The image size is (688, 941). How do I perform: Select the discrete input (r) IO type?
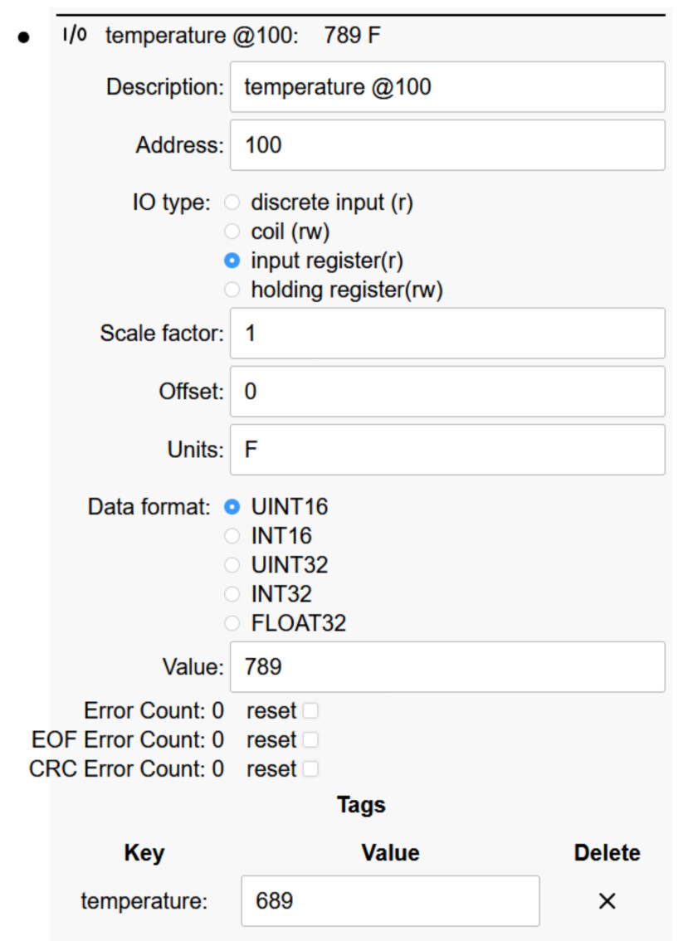tap(233, 202)
